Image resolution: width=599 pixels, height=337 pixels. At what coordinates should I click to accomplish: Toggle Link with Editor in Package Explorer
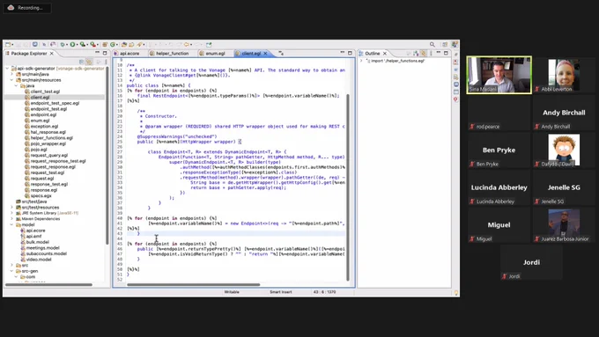[89, 62]
